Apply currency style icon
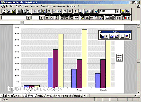141x102 pixels. point(82,18)
